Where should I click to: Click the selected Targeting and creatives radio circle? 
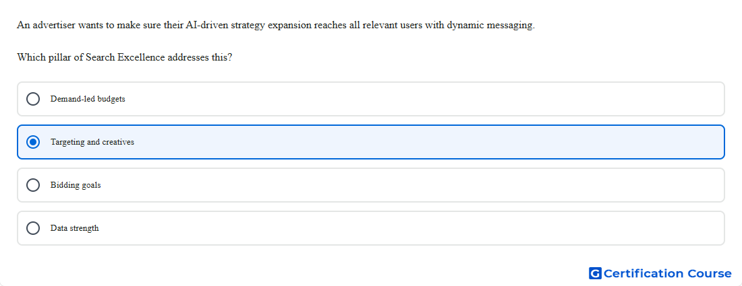[x=33, y=142]
